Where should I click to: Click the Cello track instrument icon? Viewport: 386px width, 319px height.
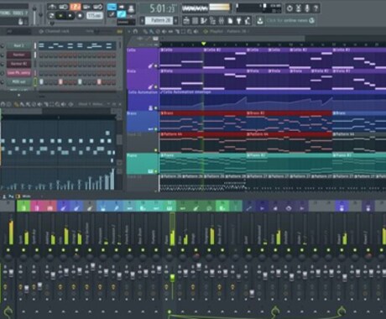click(150, 66)
